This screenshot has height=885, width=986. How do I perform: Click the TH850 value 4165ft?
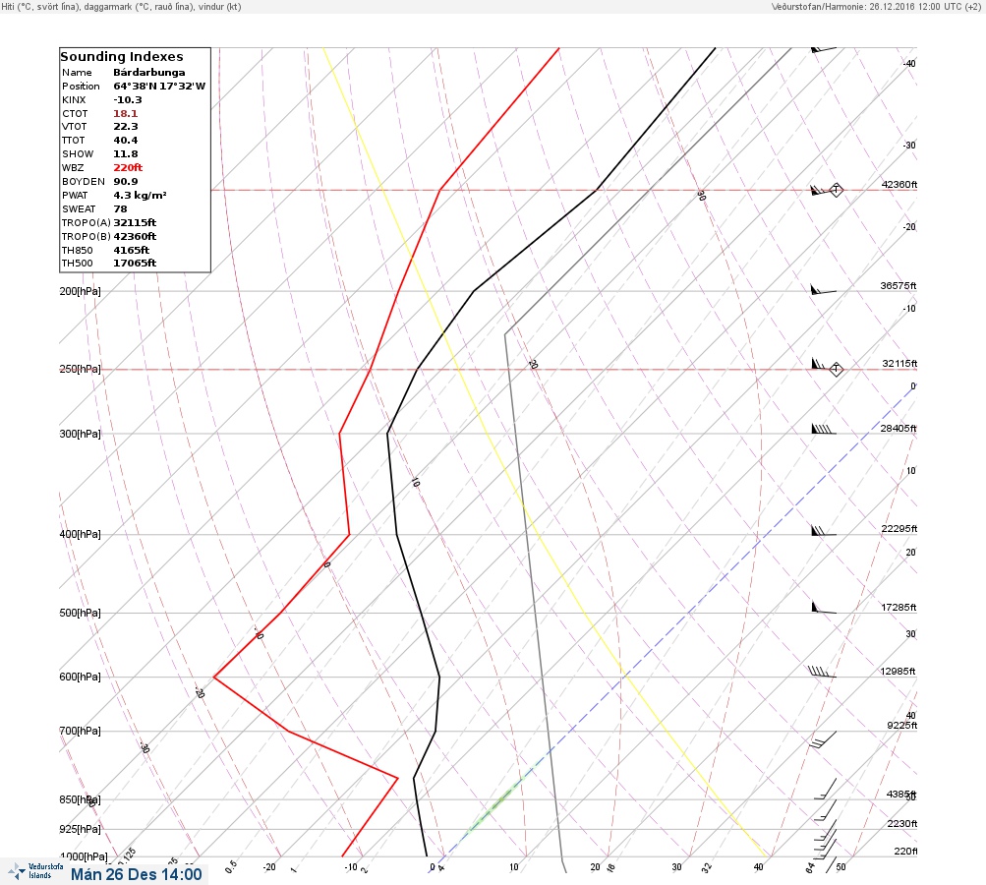coord(132,251)
